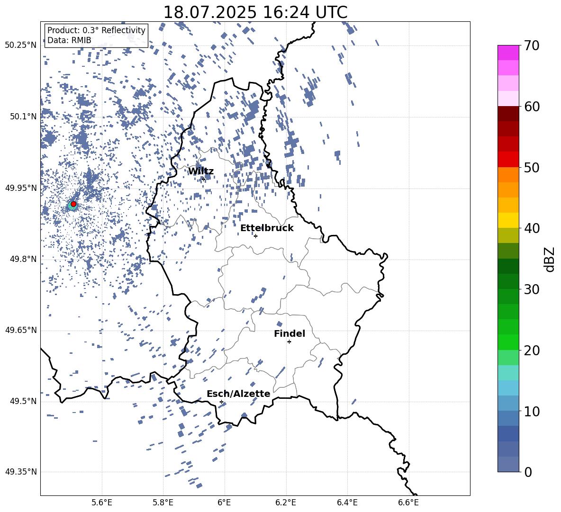Image resolution: width=561 pixels, height=512 pixels.
Task: Click the 49.95°N latitude label
Action: [21, 188]
